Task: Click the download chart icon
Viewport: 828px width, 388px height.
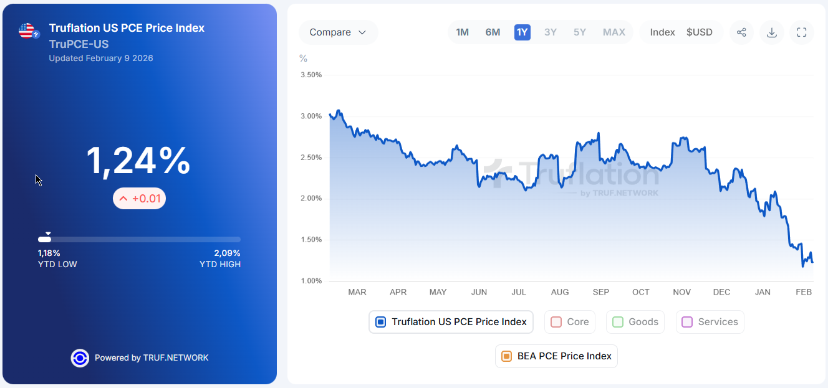Action: pos(772,32)
